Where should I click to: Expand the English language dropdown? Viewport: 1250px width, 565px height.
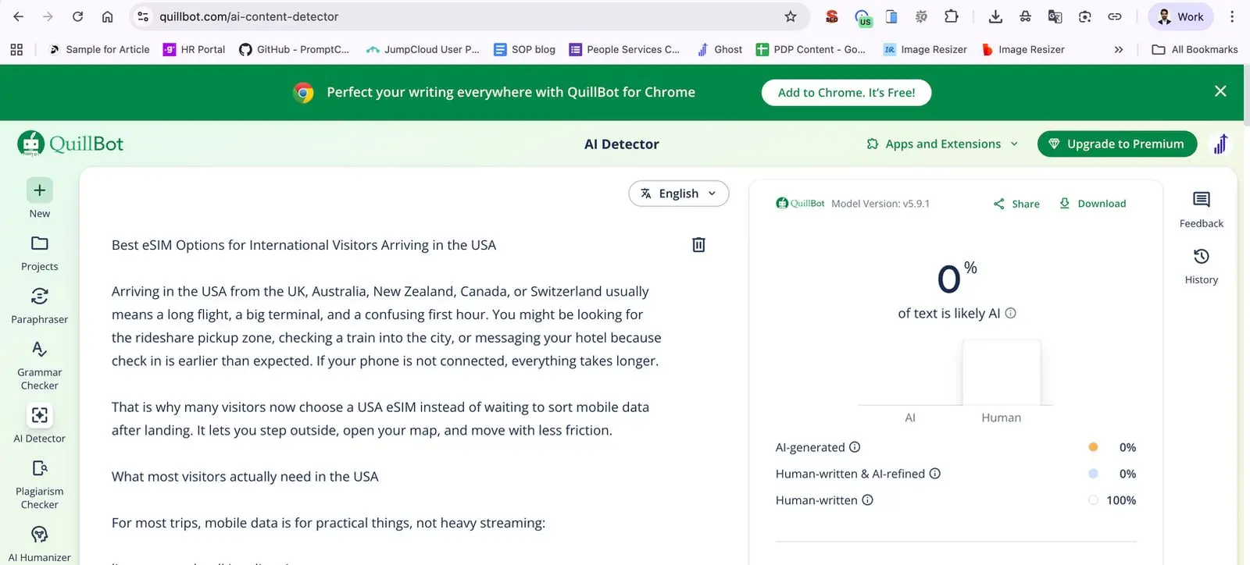(x=678, y=194)
